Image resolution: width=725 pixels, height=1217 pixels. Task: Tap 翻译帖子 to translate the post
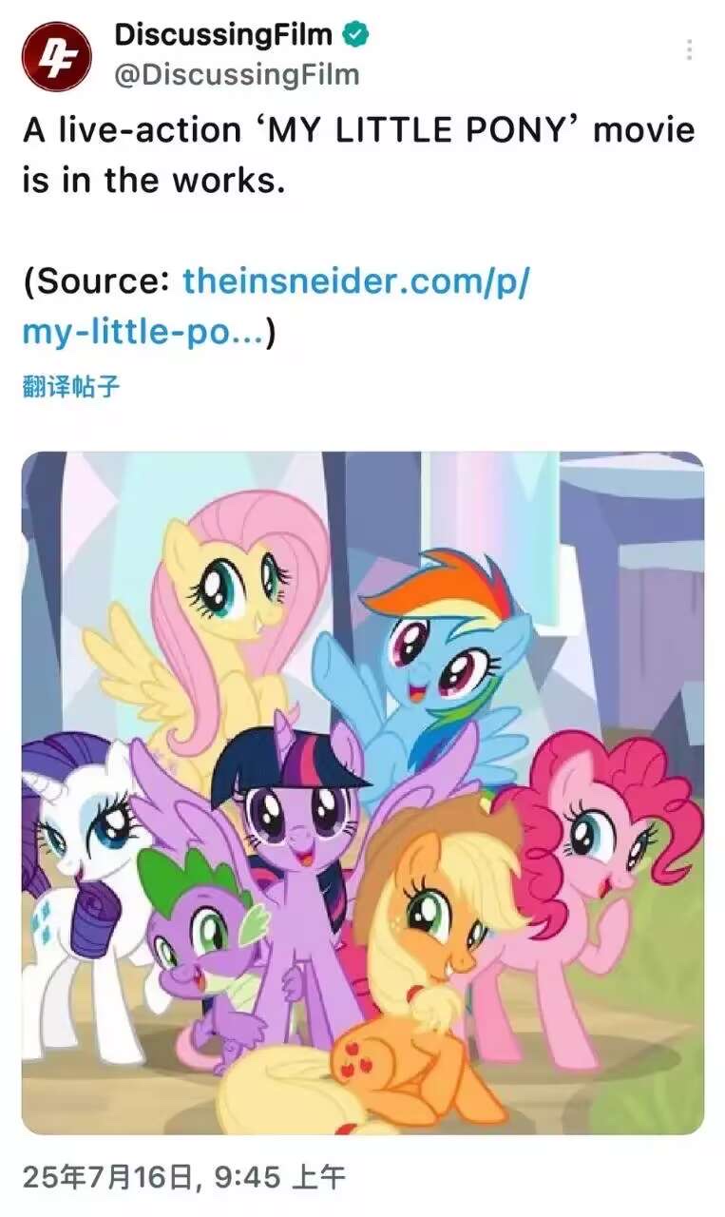coord(71,387)
